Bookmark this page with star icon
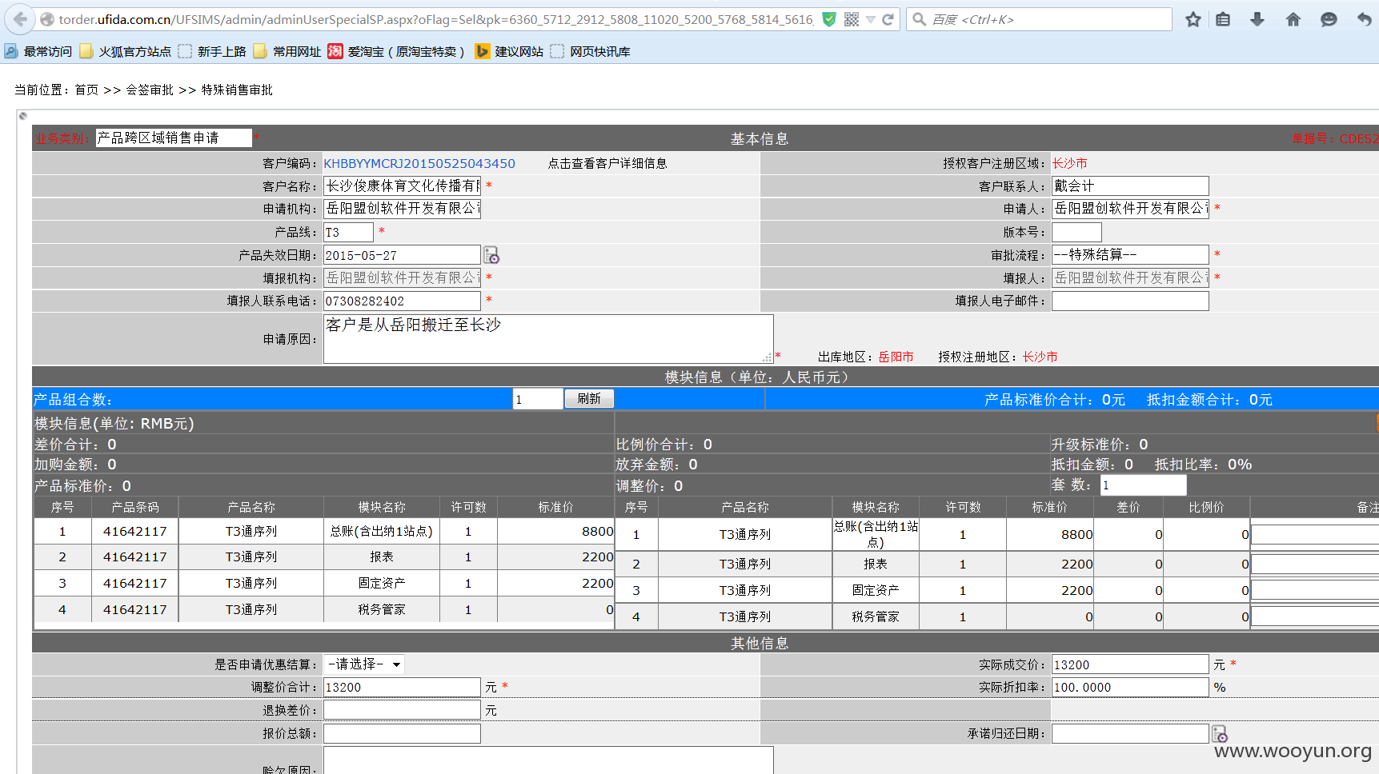The width and height of the screenshot is (1379, 774). [x=1193, y=19]
